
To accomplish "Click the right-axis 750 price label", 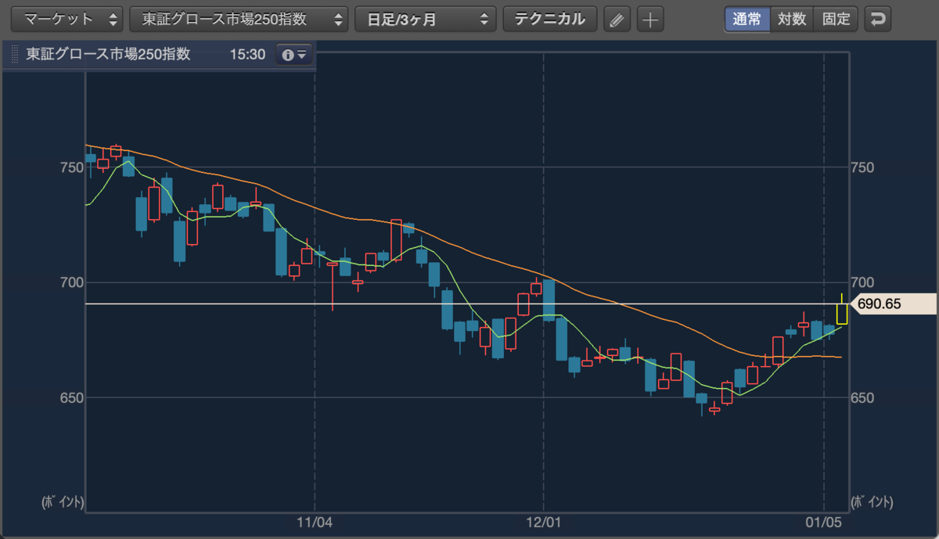I will [862, 167].
